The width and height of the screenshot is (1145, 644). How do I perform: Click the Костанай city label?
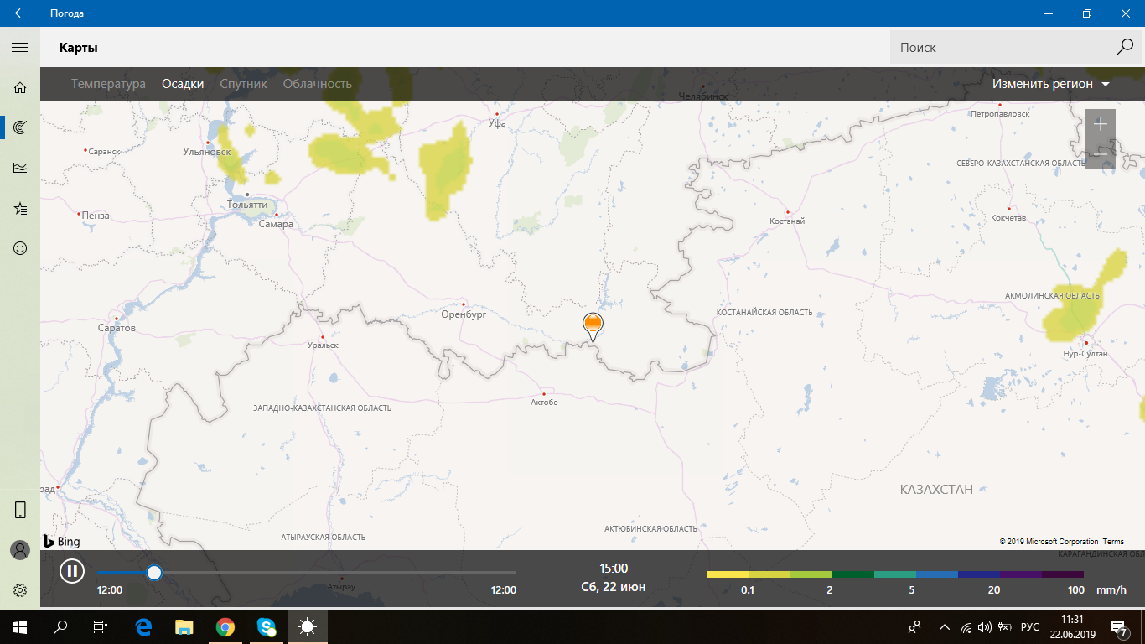point(787,221)
